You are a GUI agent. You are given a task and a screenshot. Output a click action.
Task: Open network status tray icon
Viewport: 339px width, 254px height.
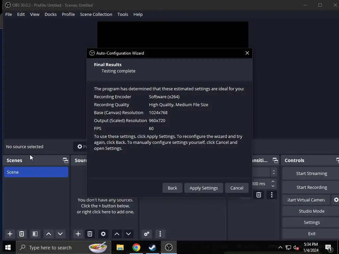coord(288,247)
